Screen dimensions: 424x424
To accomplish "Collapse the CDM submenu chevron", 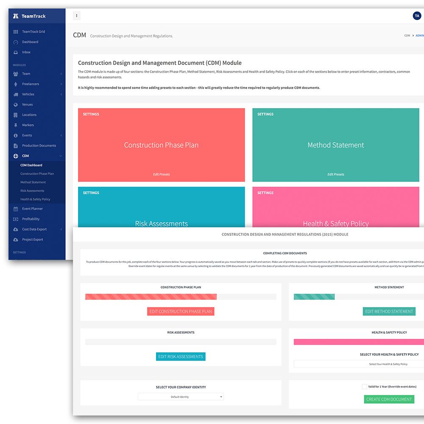I will [61, 156].
